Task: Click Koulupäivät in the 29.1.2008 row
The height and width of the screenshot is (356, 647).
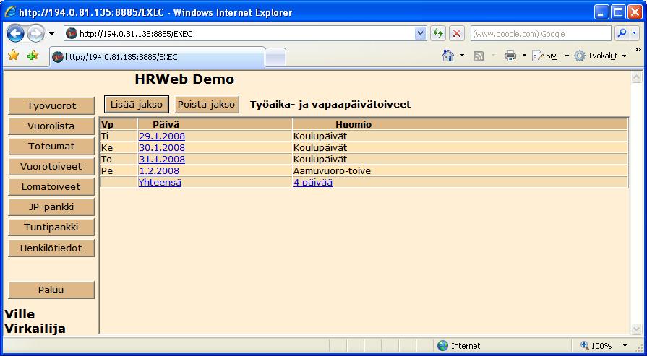Action: point(320,136)
